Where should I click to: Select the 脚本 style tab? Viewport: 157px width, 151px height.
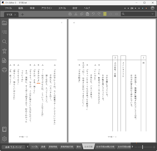(x=78, y=147)
